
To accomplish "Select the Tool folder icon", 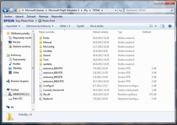I will tap(41, 60).
